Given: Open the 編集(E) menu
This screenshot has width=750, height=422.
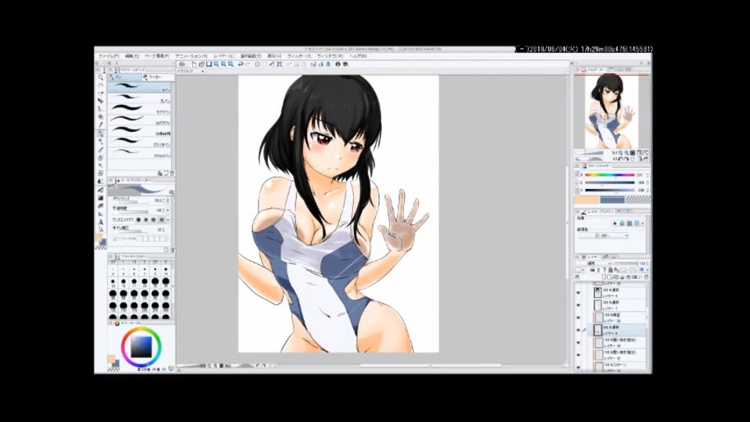Looking at the screenshot, I should coord(132,56).
